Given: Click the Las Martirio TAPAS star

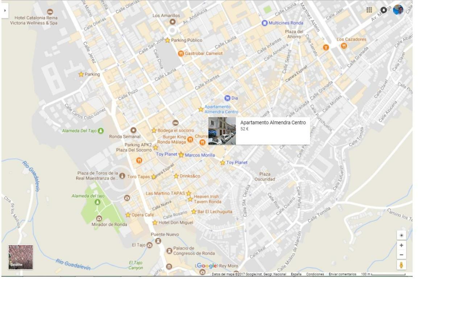Looking at the screenshot, I should [x=188, y=193].
